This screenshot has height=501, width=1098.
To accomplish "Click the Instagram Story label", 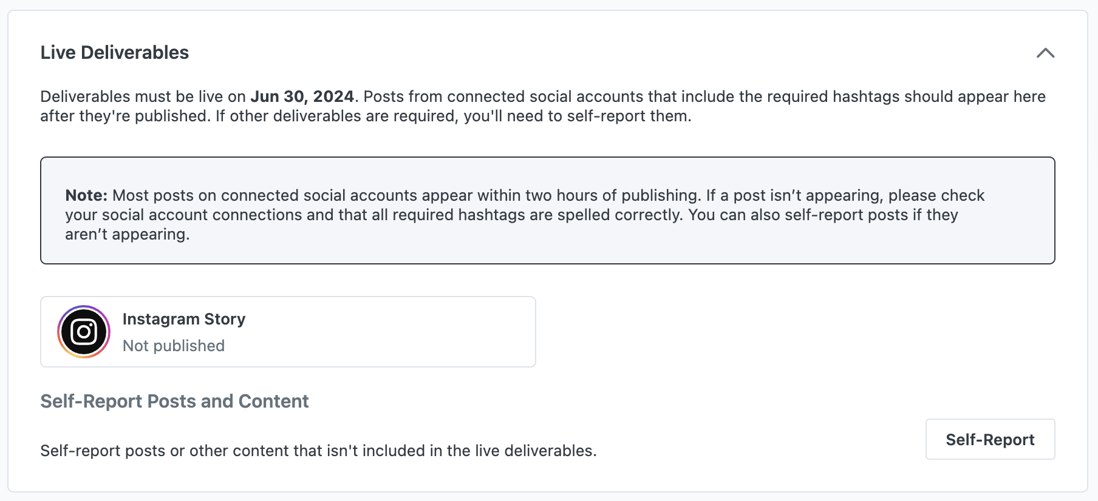I will [183, 318].
